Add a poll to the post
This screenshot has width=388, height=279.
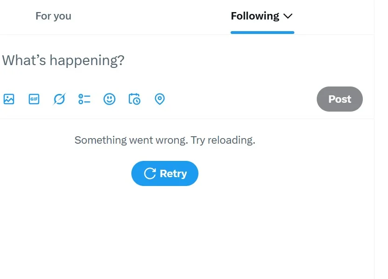[84, 99]
